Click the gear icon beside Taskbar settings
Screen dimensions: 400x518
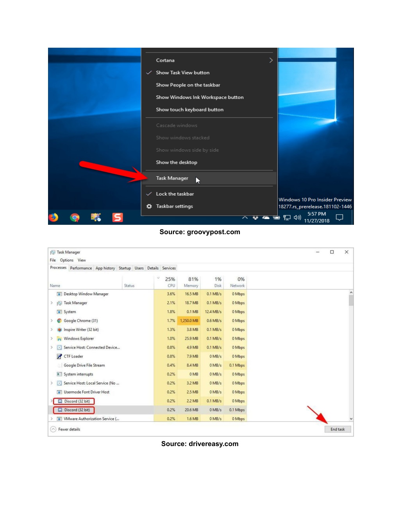point(149,206)
